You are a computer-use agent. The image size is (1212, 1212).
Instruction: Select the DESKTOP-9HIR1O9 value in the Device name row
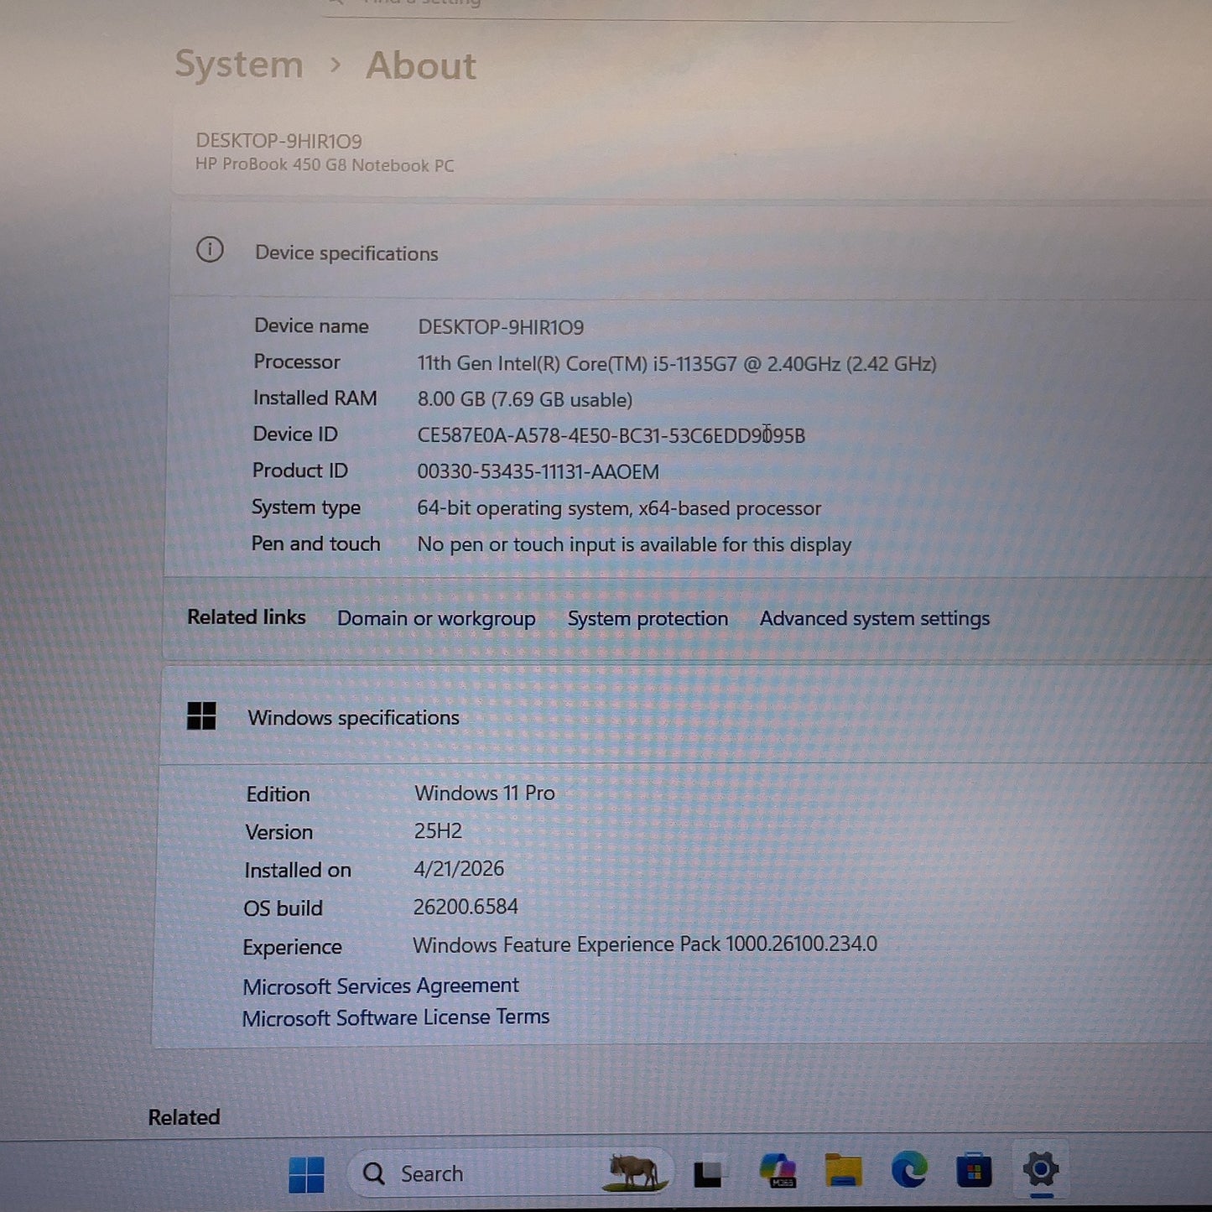[x=501, y=327]
